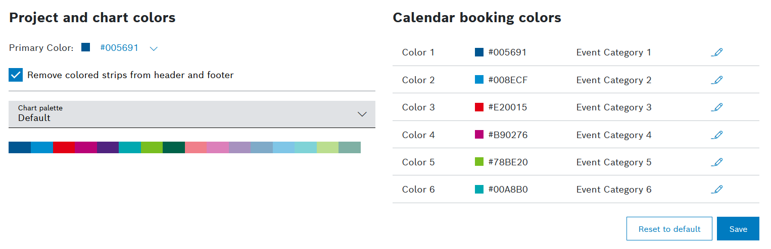
Task: Modify Color 6 using its pencil icon
Action: (716, 190)
